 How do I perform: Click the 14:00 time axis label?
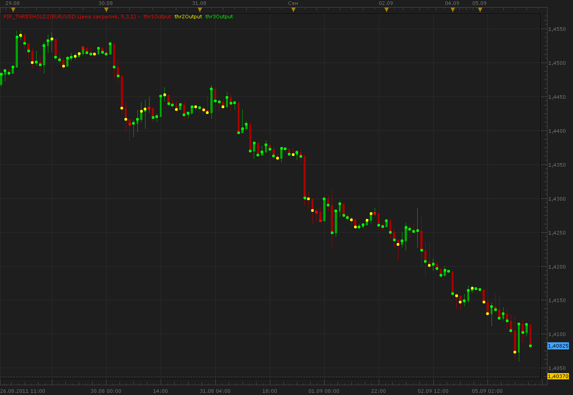point(161,391)
